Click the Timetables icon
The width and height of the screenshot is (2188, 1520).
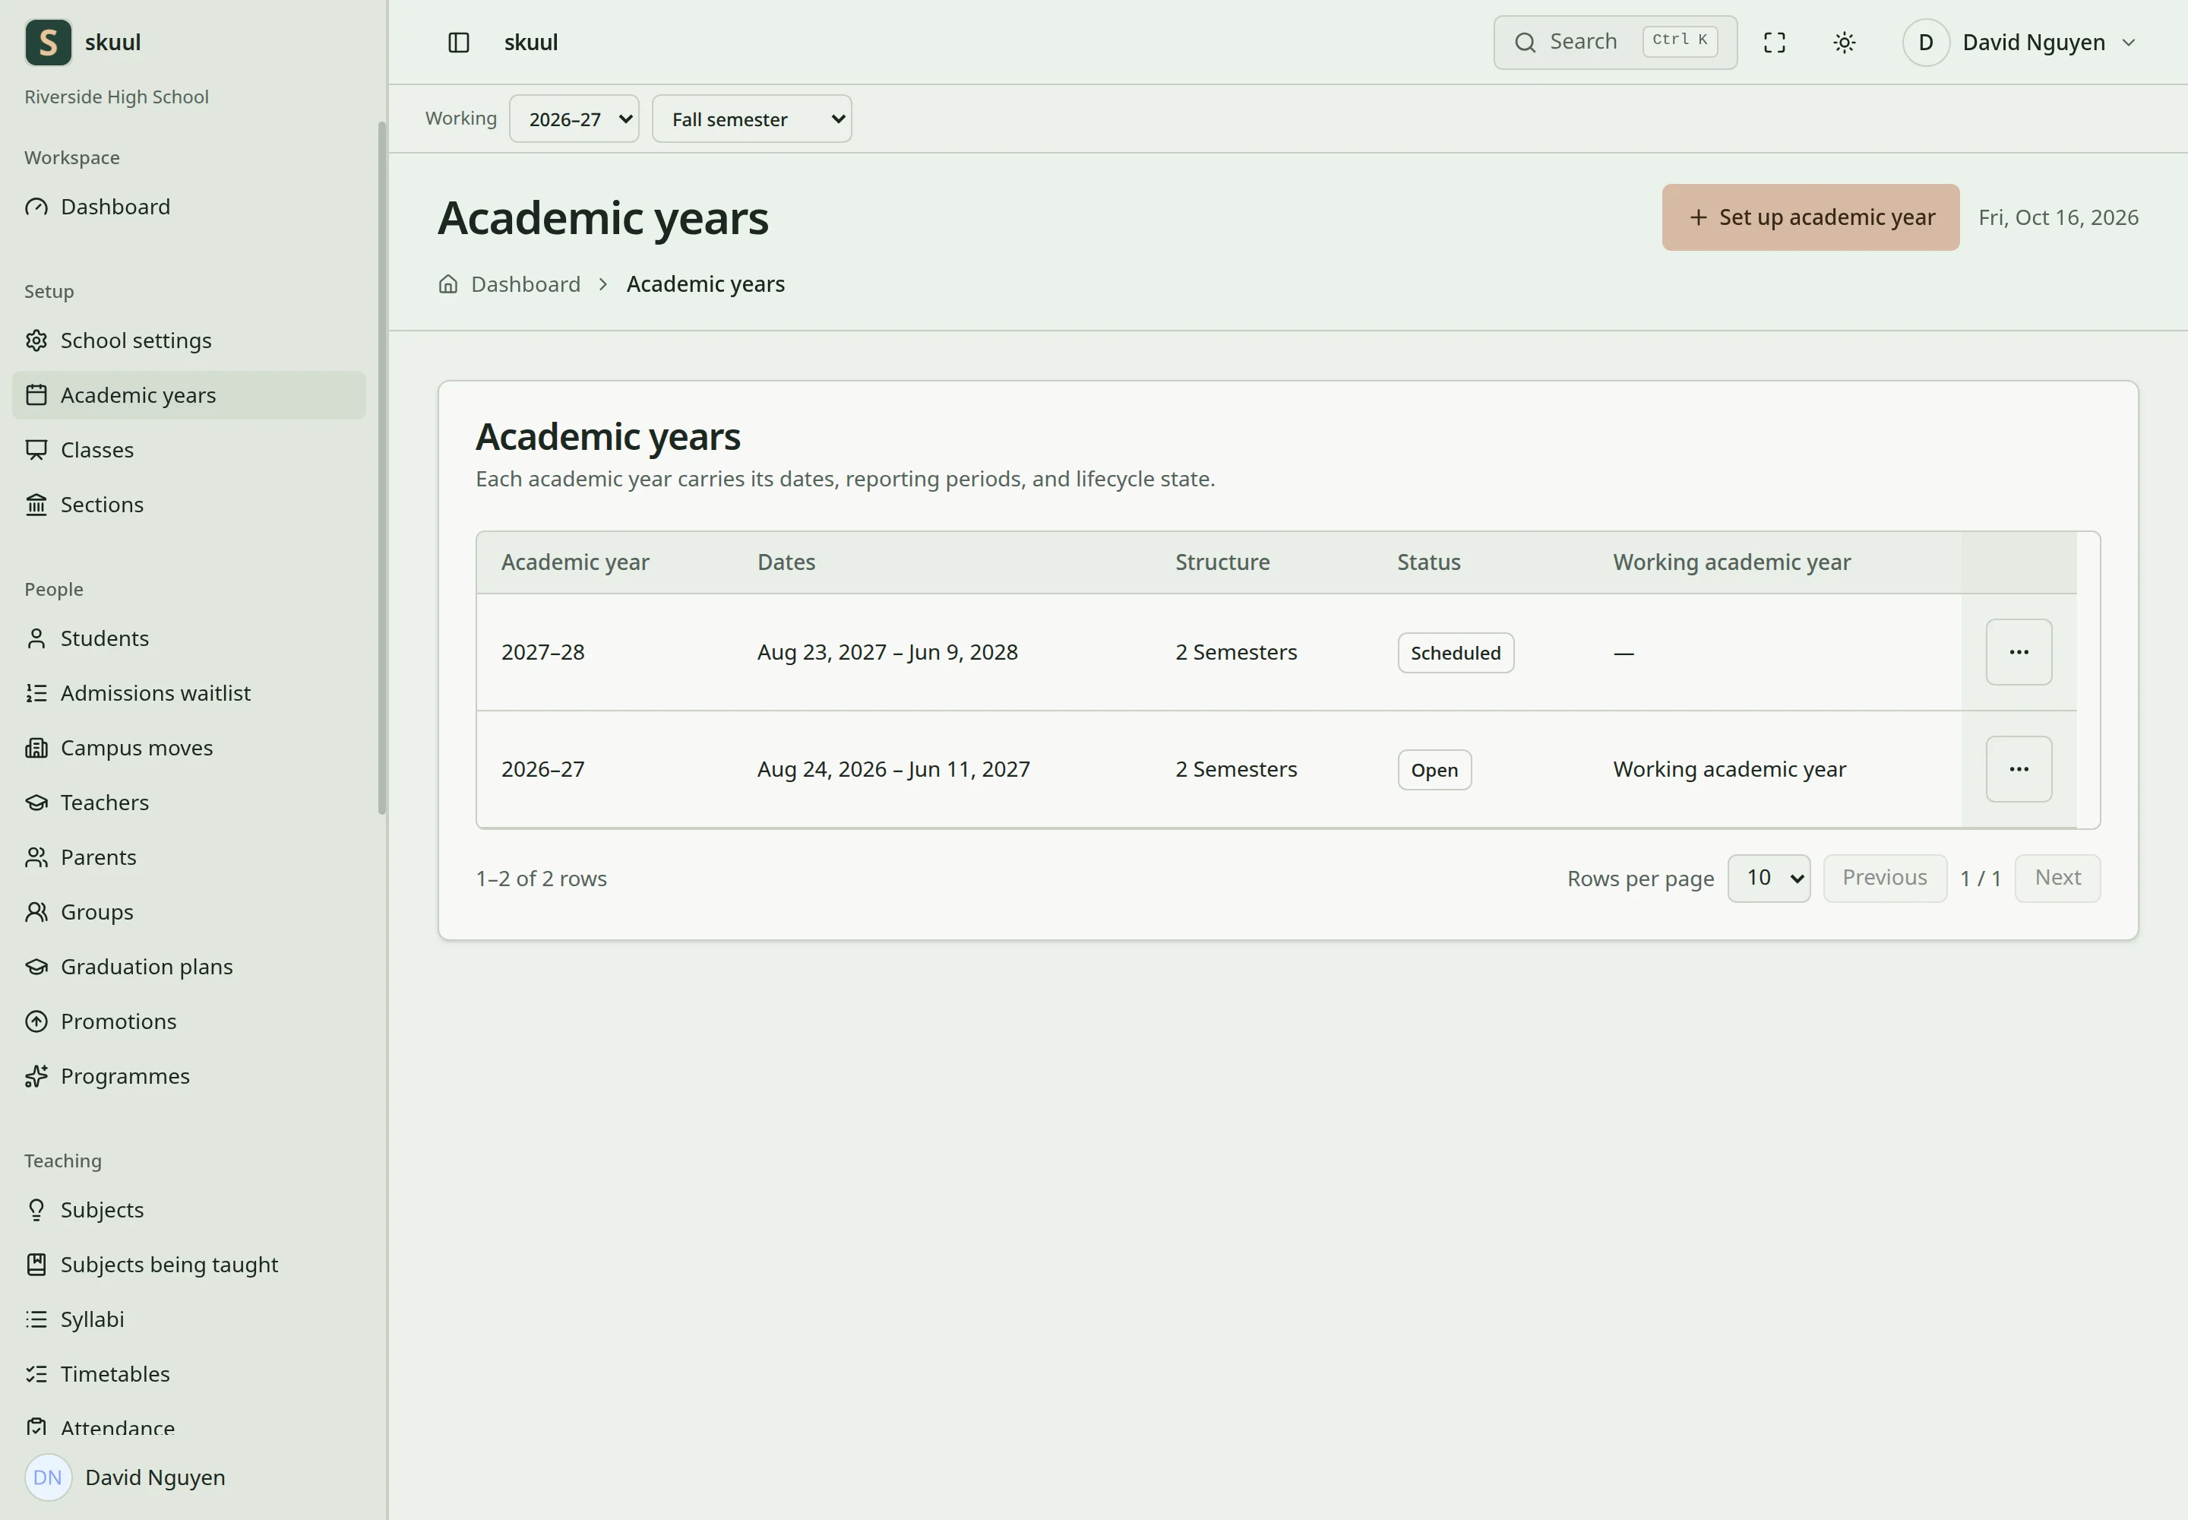tap(36, 1374)
